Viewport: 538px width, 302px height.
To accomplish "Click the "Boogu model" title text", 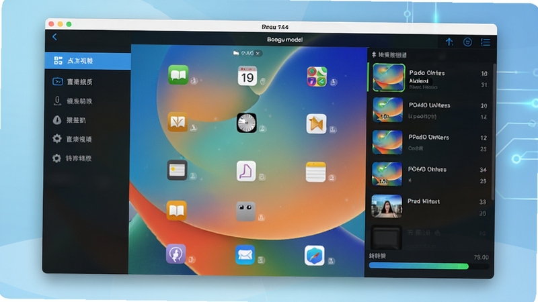I will pos(284,40).
